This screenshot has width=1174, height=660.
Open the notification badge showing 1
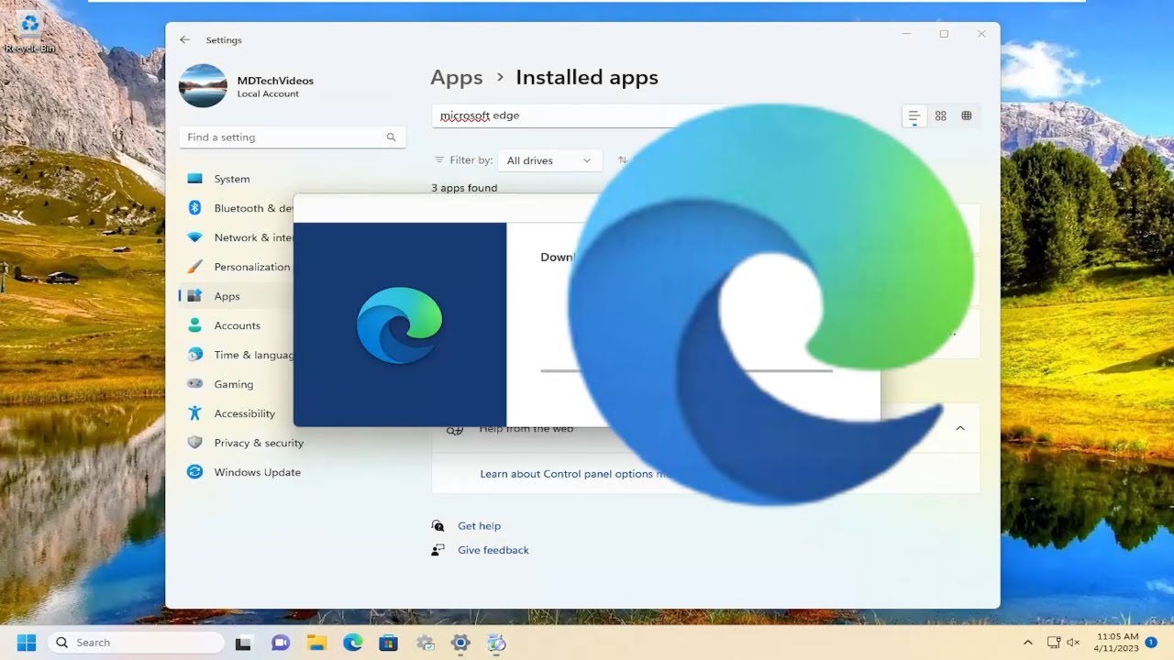tap(1151, 643)
